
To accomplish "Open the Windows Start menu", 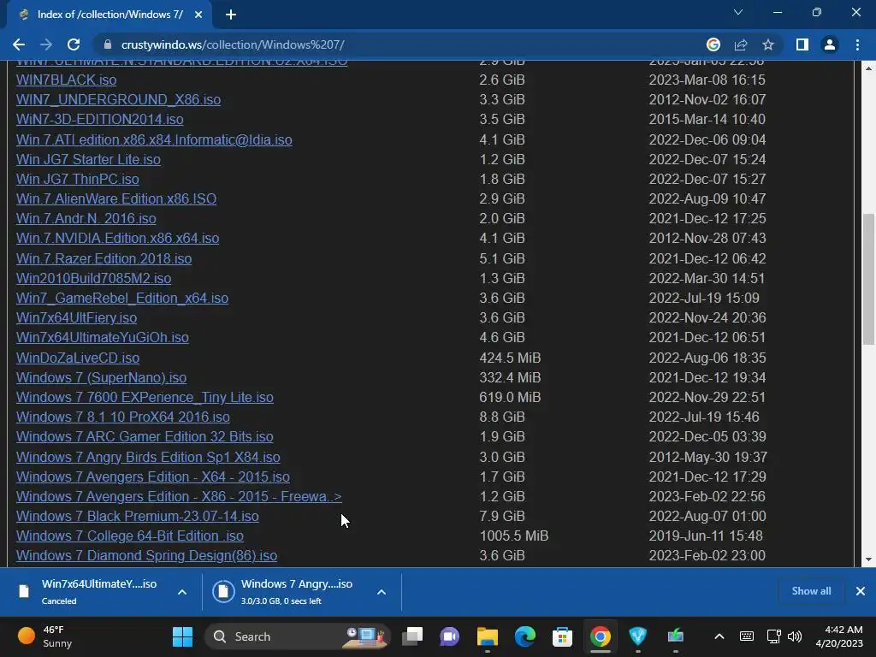I will [x=183, y=636].
